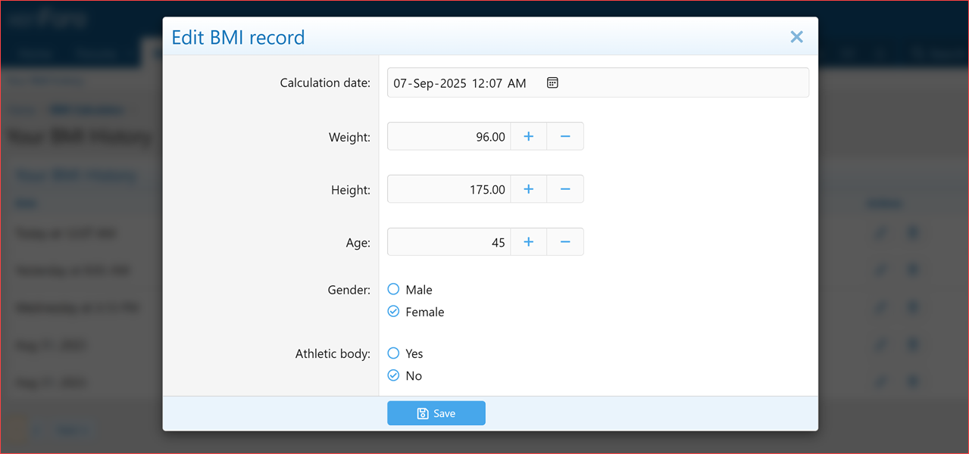Click an edit pencil icon in the Actions column
Image resolution: width=969 pixels, height=454 pixels.
[881, 233]
